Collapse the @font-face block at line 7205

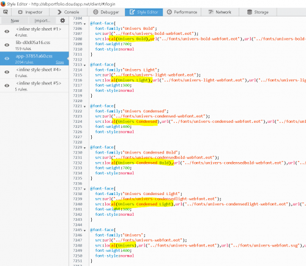click(84, 24)
